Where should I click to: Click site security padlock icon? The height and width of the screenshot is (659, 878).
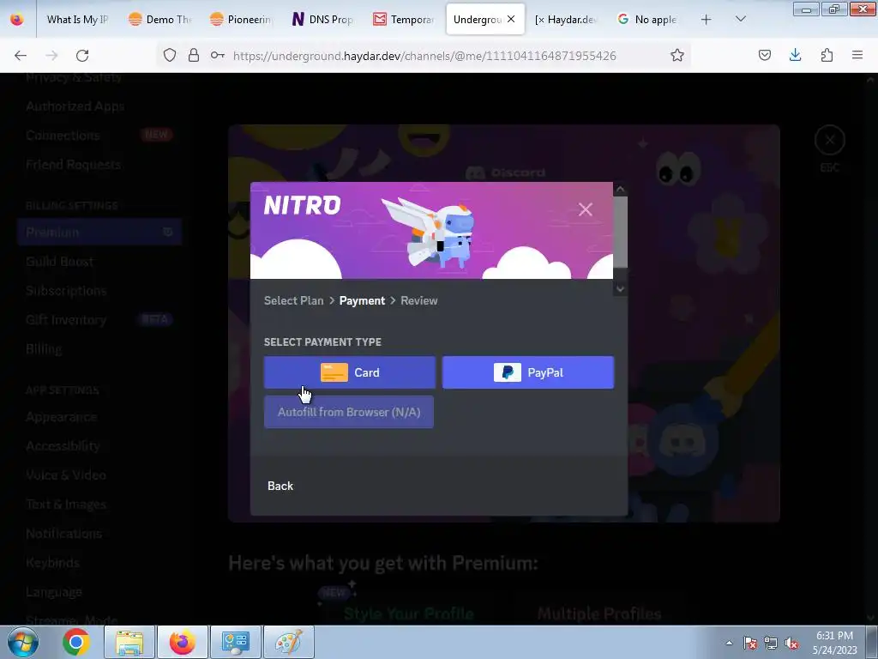(x=194, y=56)
